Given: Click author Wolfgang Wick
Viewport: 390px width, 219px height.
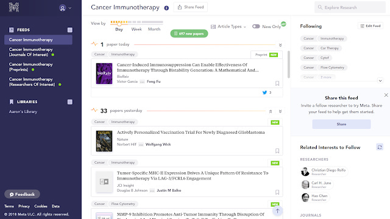Looking at the screenshot, I should tap(158, 144).
